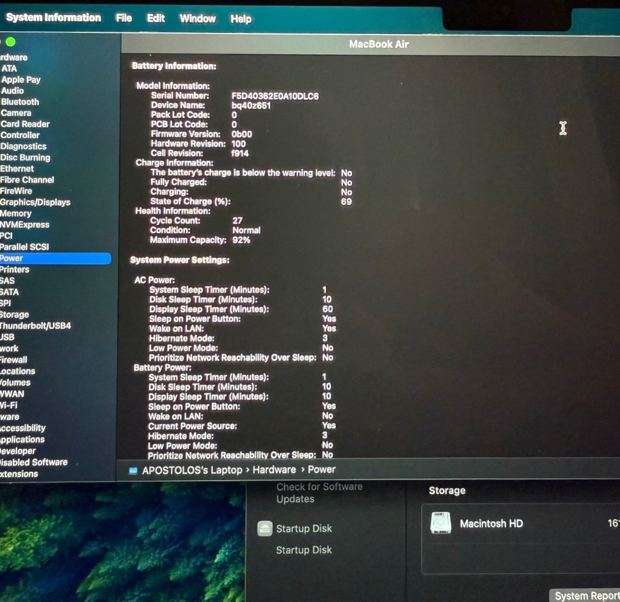Open the Window menu
Viewport: 620px width, 602px height.
pos(198,18)
